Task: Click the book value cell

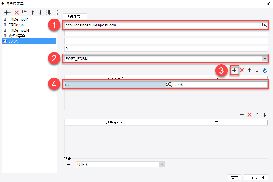Action: 220,85
